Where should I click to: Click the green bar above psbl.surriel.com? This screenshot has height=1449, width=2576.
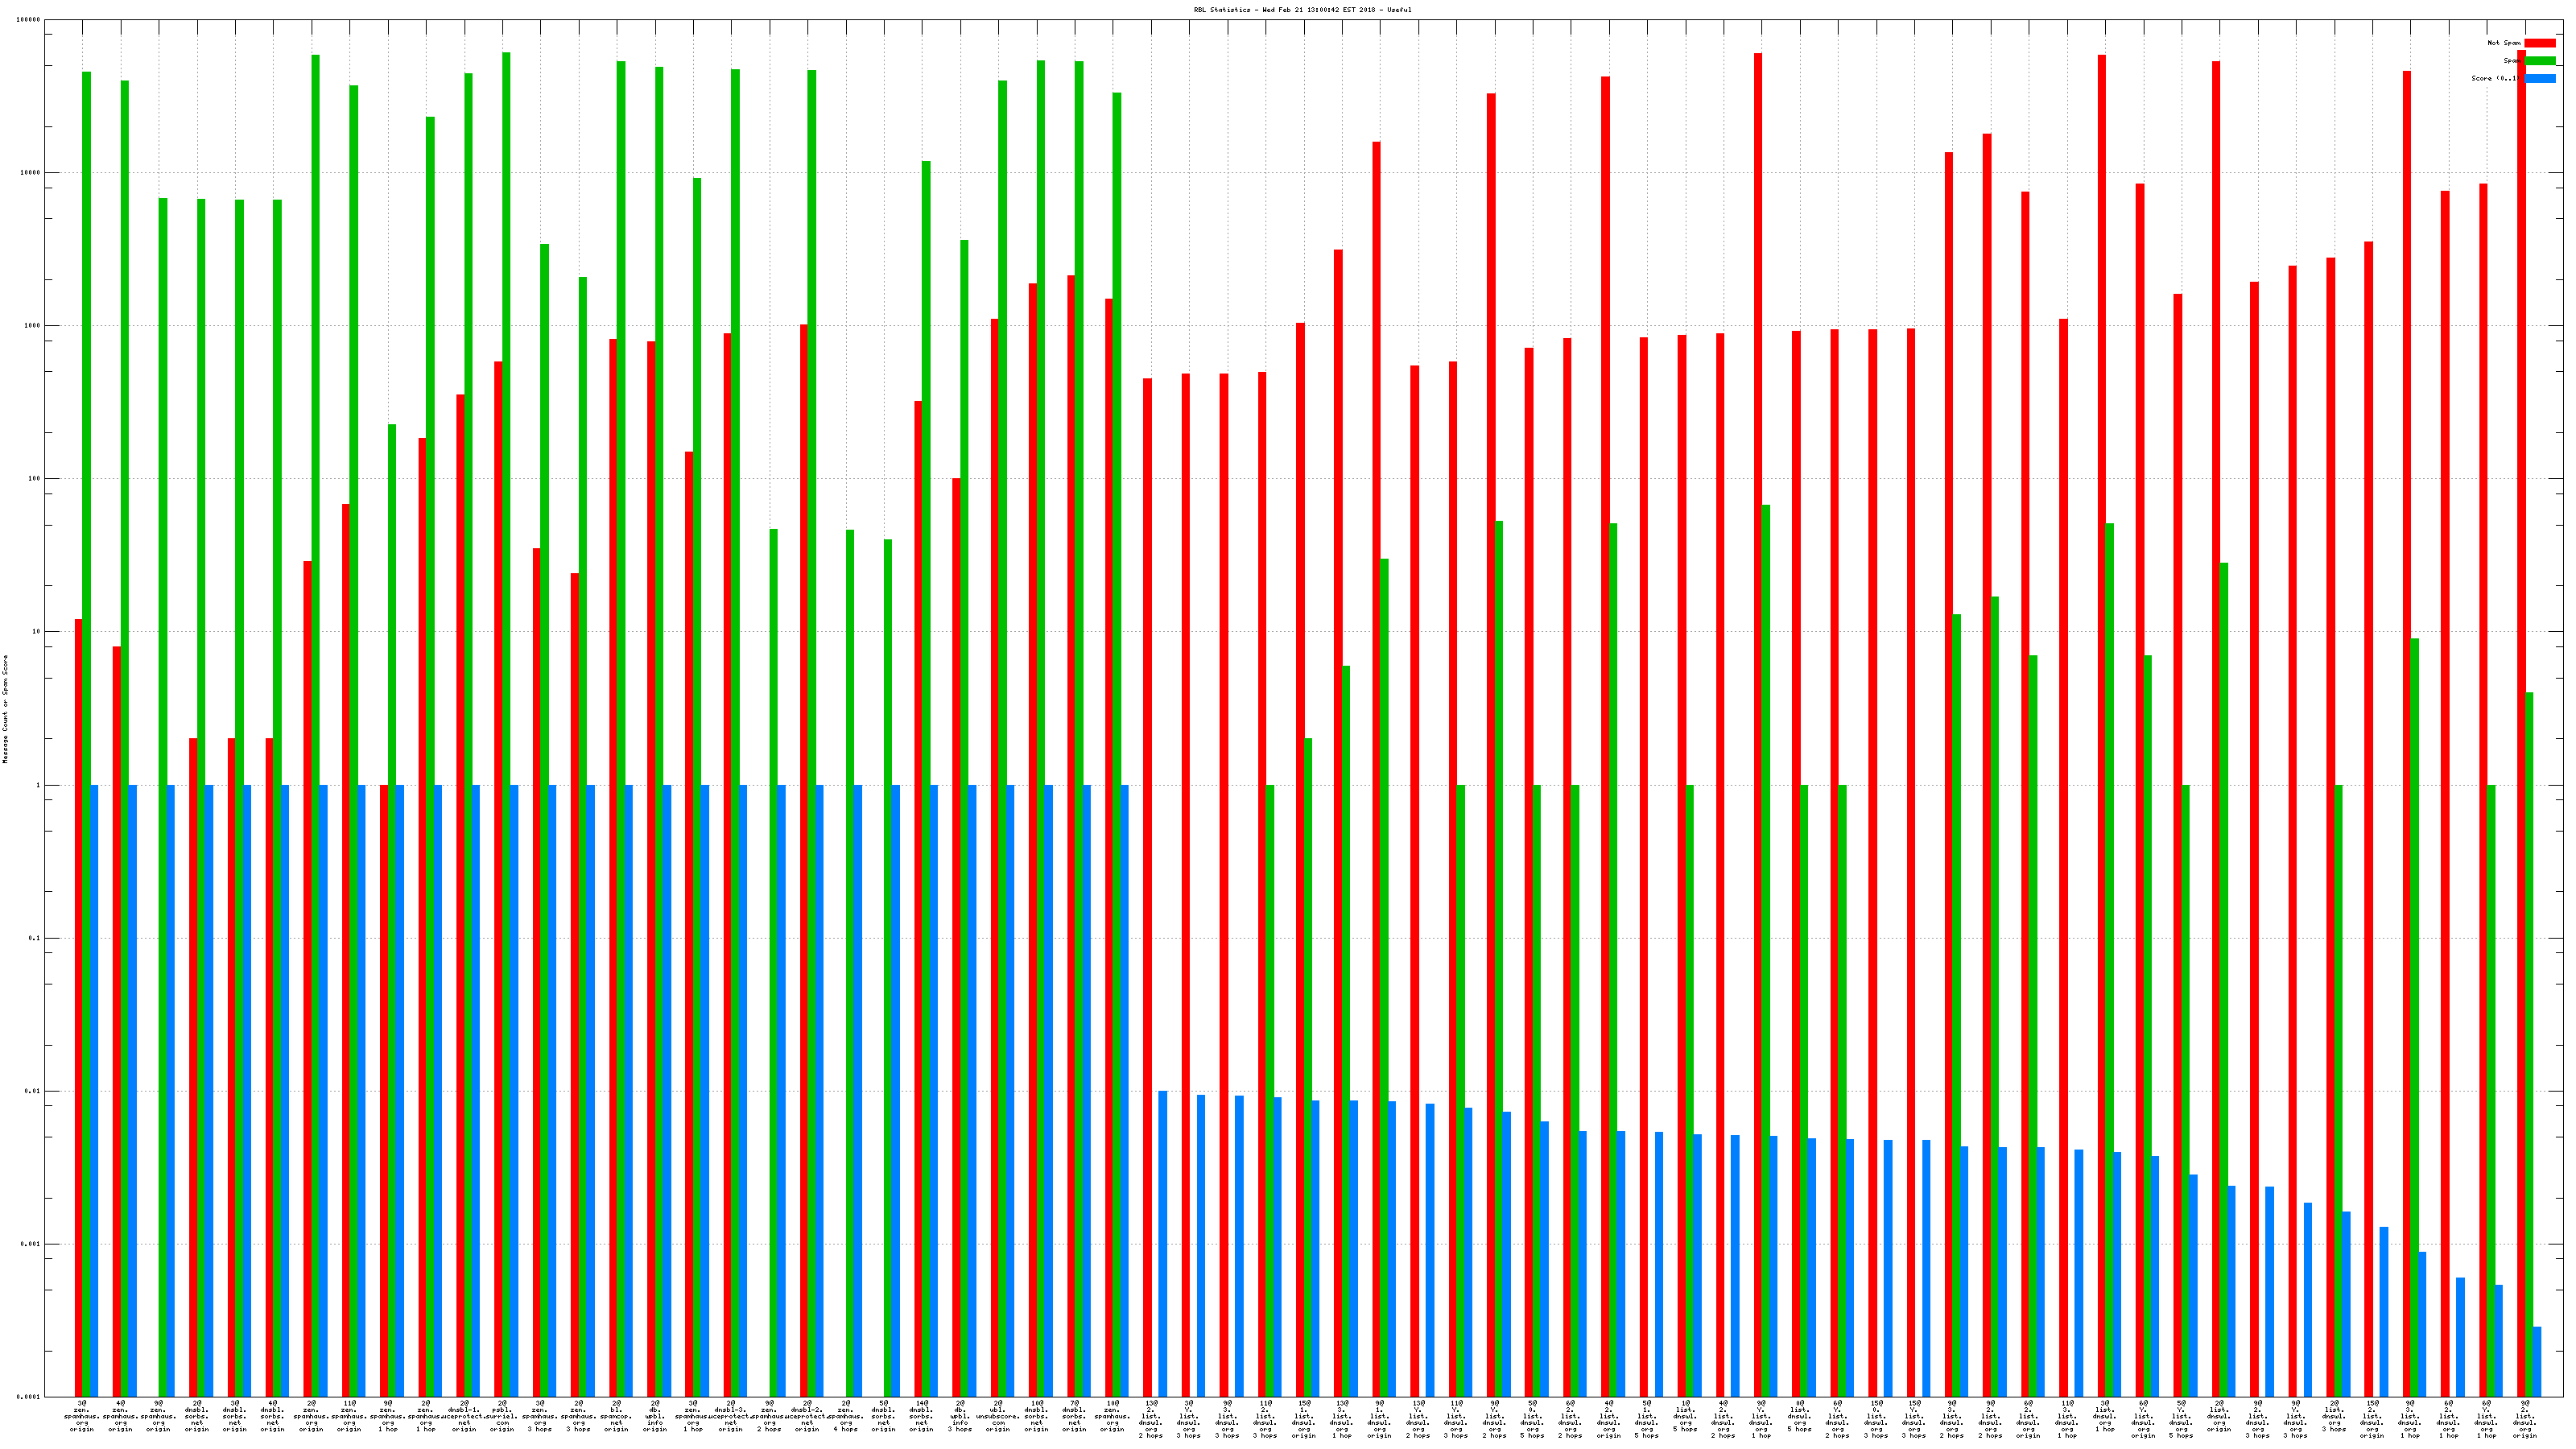tap(506, 400)
